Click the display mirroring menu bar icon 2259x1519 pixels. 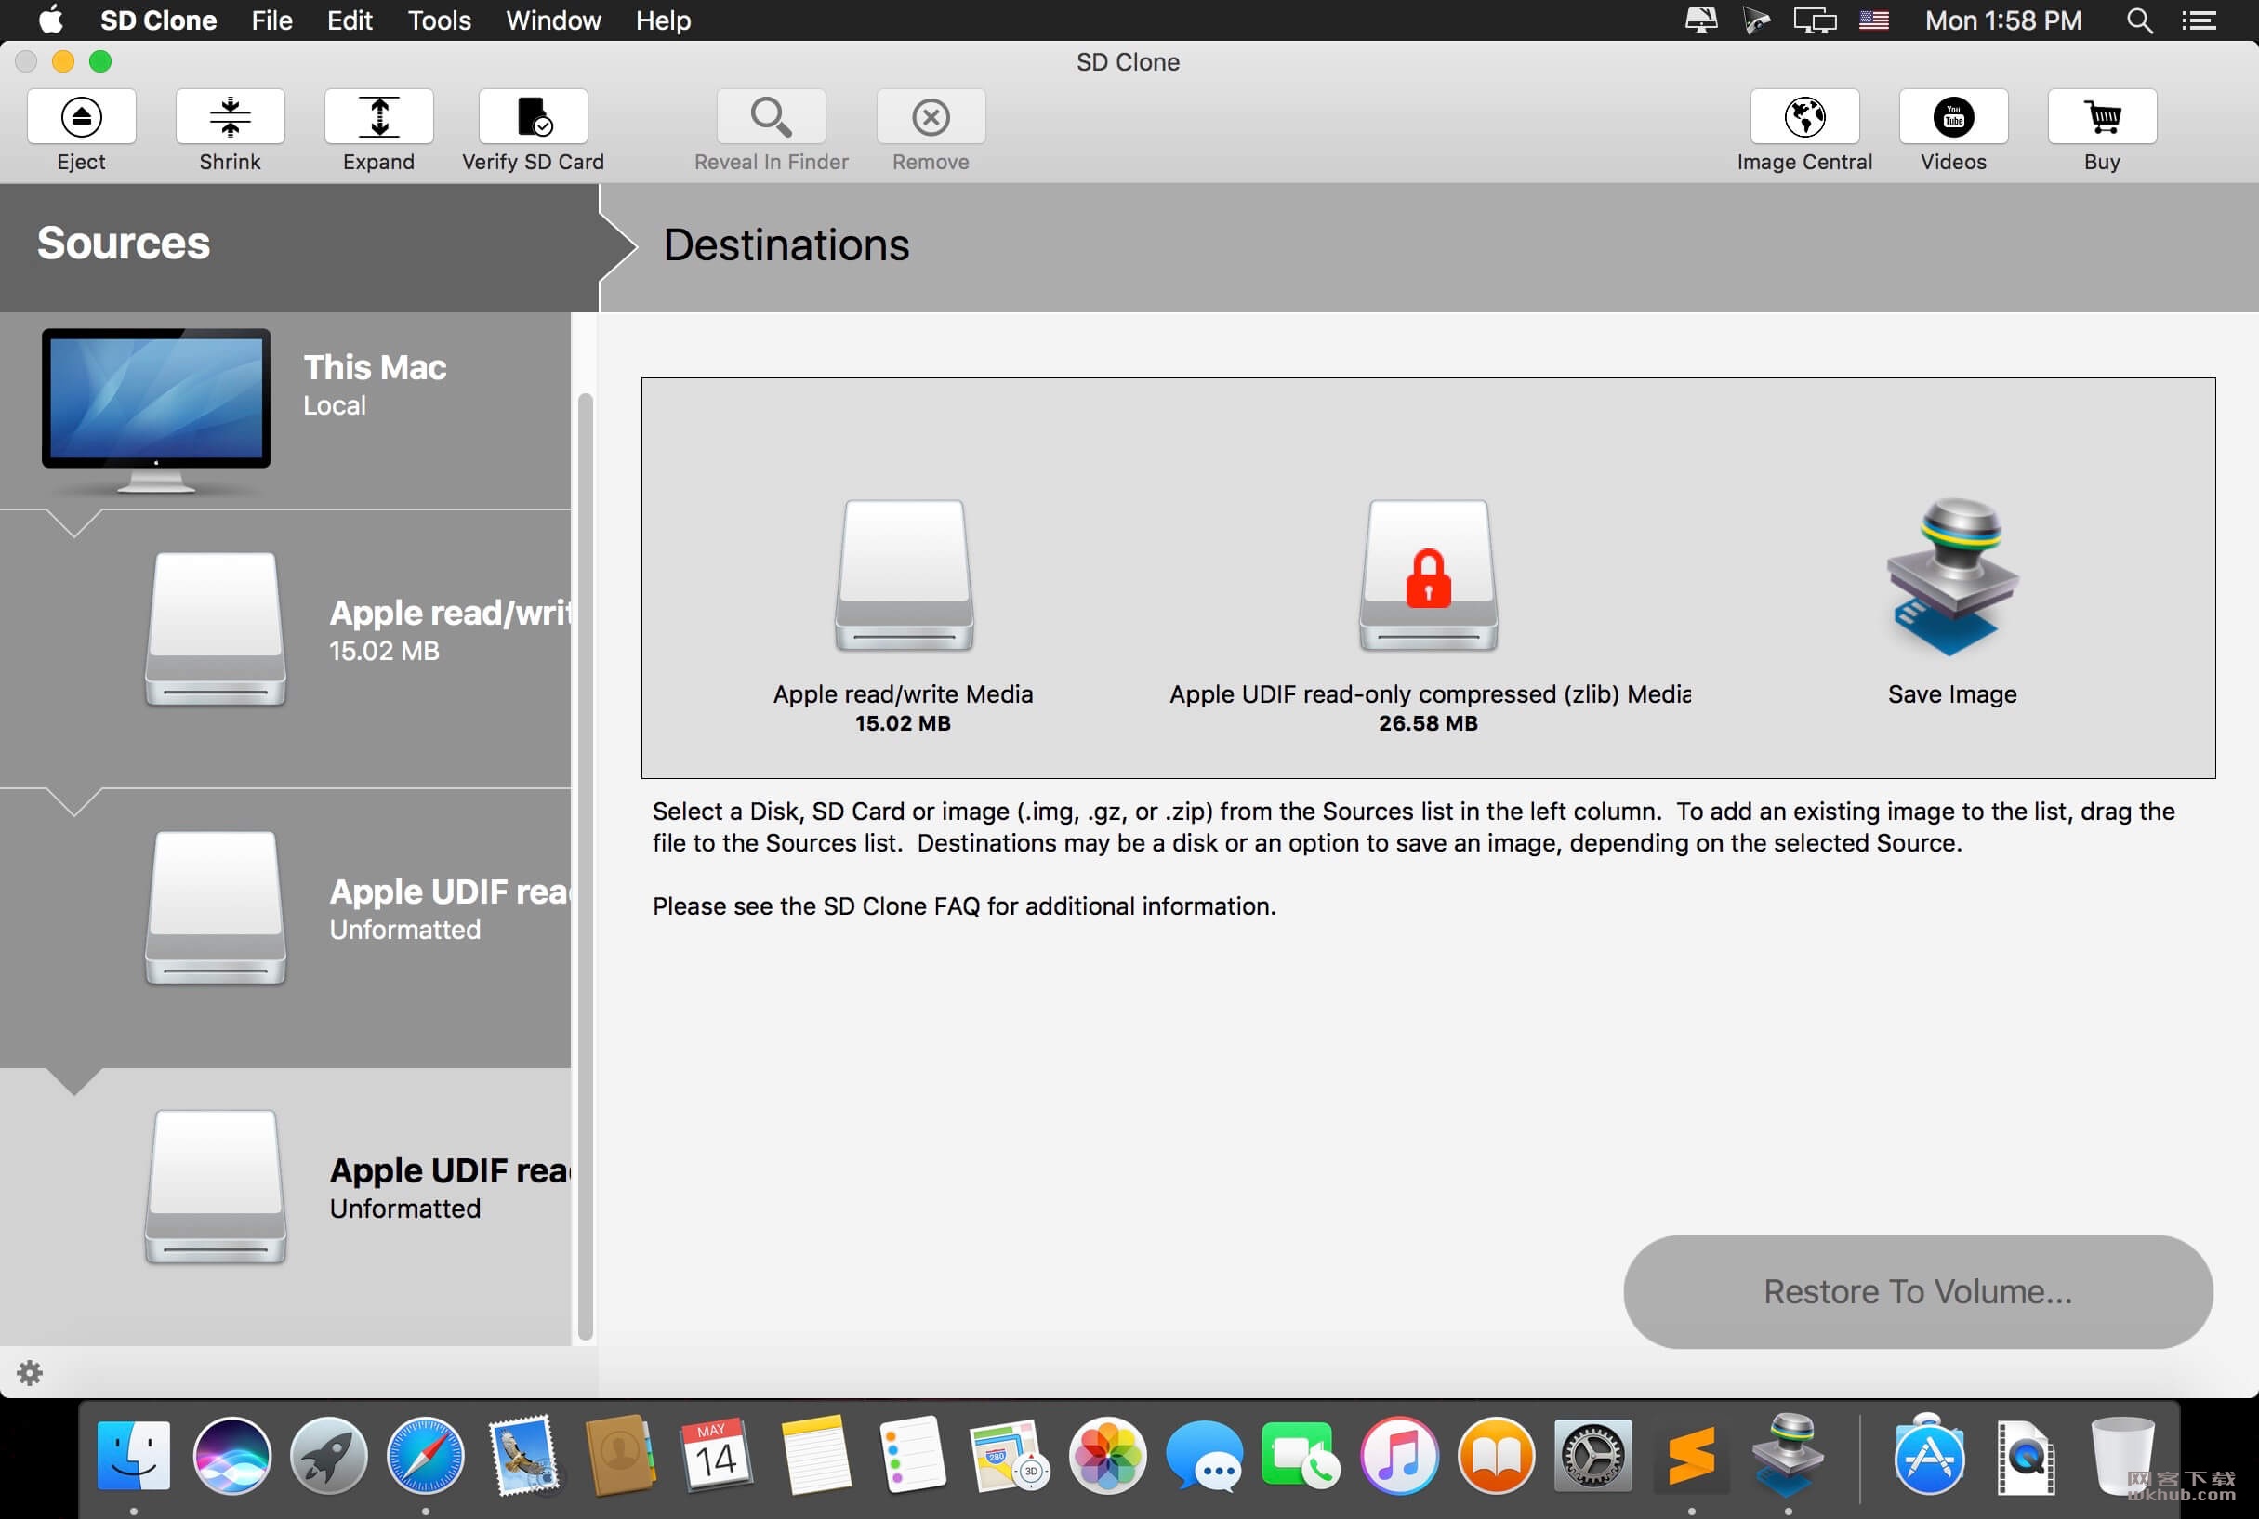1815,20
